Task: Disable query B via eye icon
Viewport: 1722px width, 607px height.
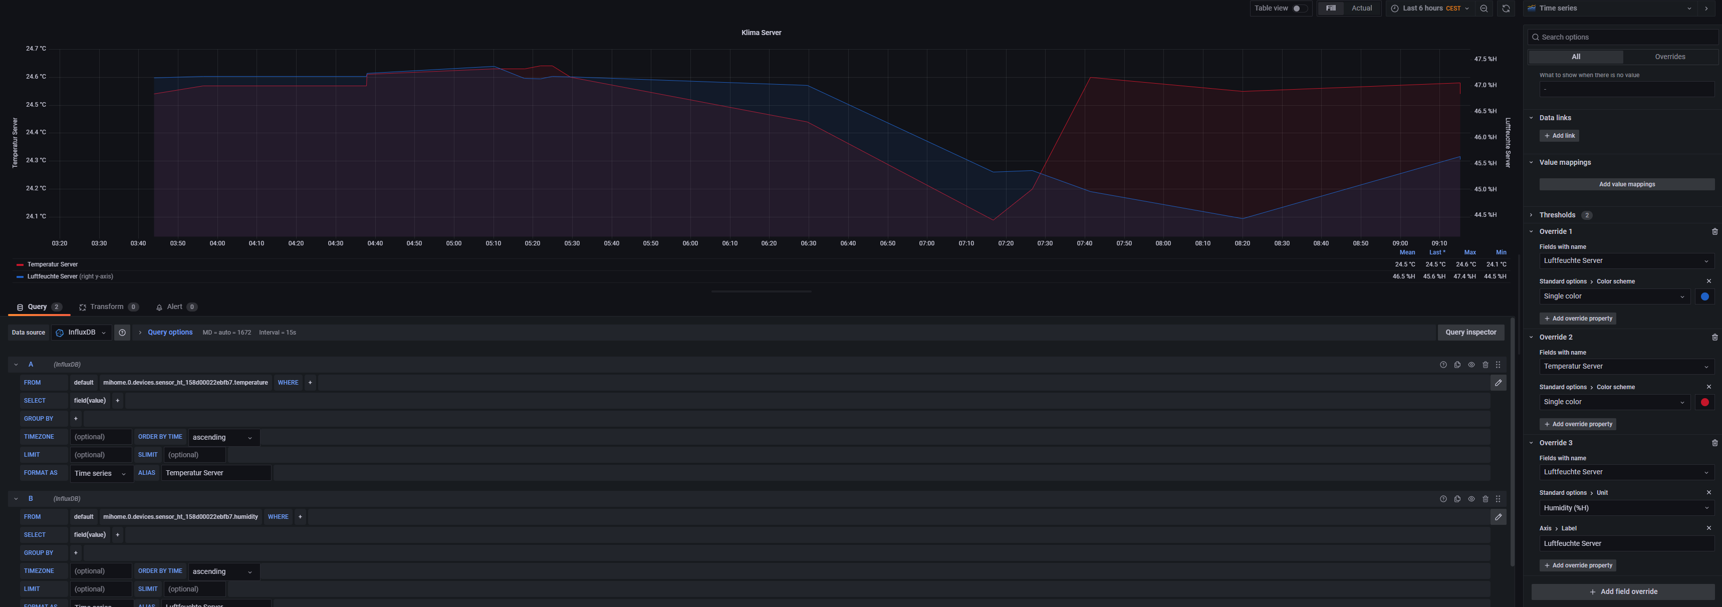Action: pos(1471,499)
